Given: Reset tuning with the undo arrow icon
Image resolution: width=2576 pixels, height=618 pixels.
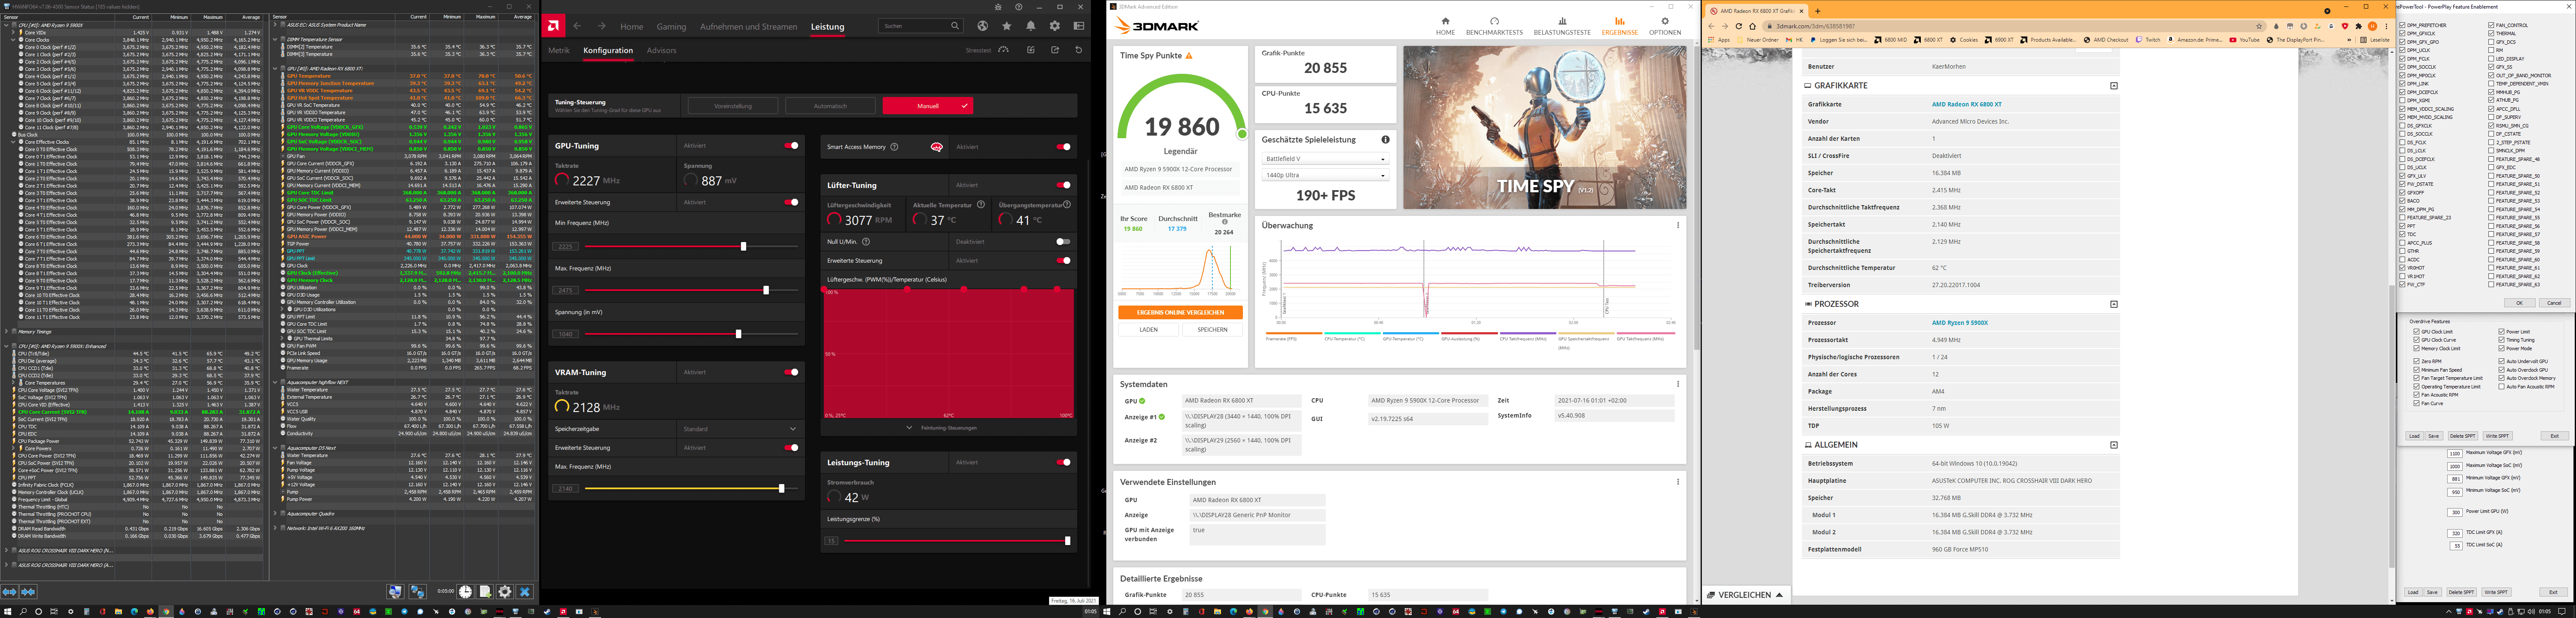Looking at the screenshot, I should (1078, 50).
